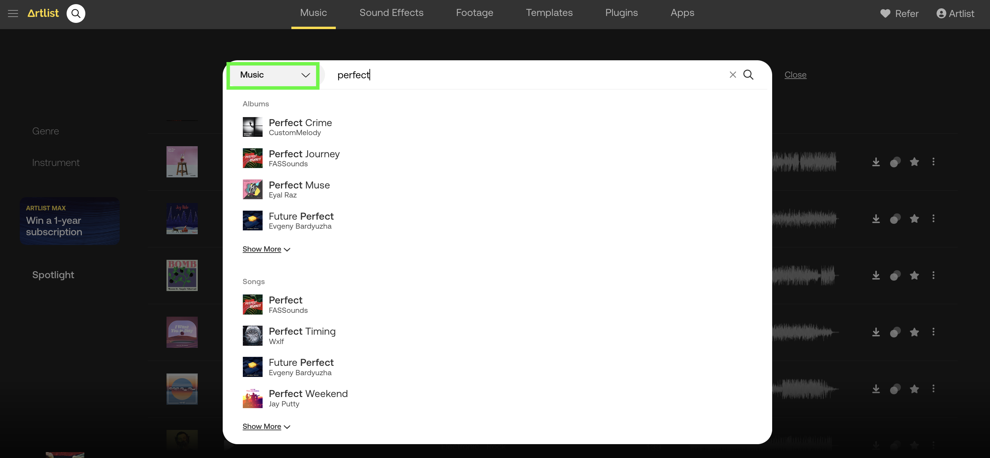The width and height of the screenshot is (990, 458).
Task: Open the Spotlight section in sidebar
Action: [53, 275]
